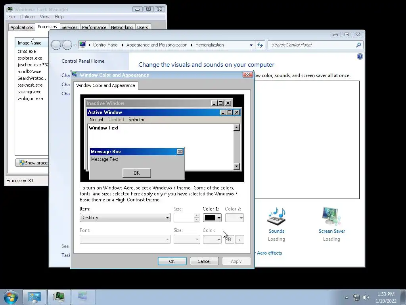Sort by Image Name column header

(x=32, y=43)
